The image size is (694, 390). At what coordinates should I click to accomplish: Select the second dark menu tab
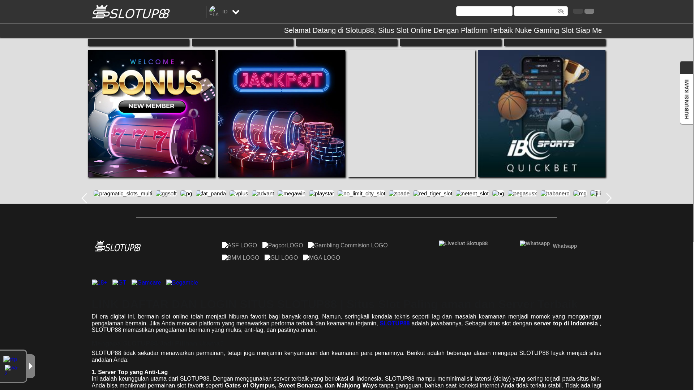[x=243, y=42]
